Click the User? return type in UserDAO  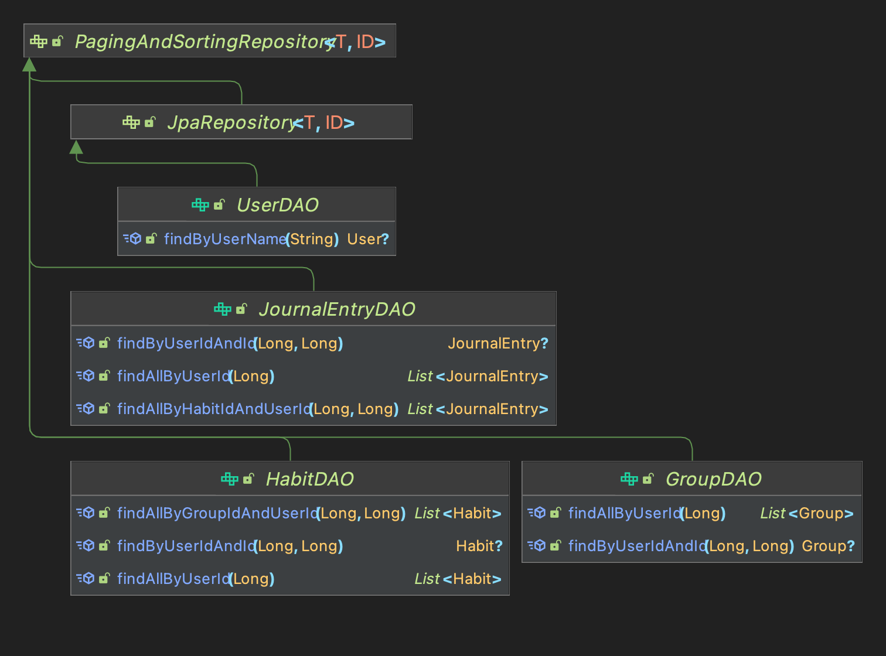(368, 239)
